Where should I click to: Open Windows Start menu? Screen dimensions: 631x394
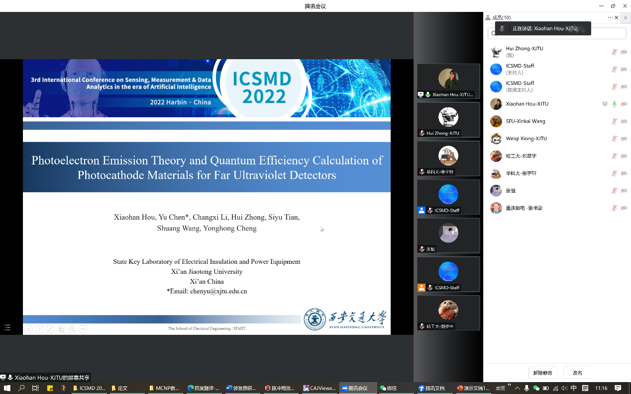7,388
